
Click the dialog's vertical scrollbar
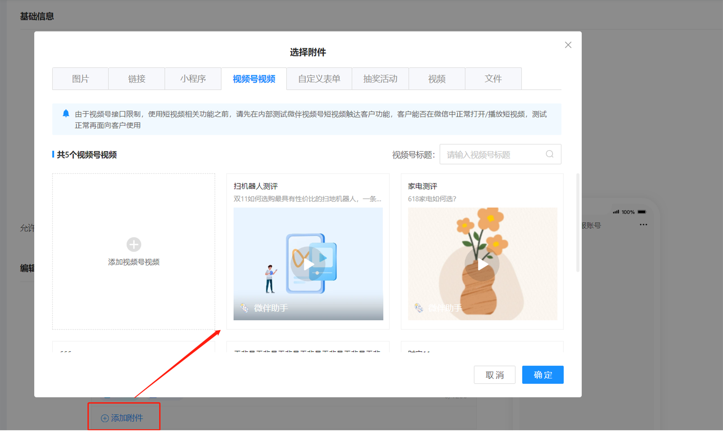coord(578,223)
